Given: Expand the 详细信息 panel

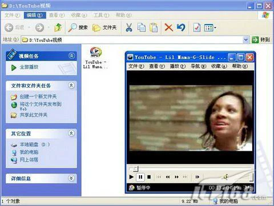Looking at the screenshot, I should [x=71, y=178].
